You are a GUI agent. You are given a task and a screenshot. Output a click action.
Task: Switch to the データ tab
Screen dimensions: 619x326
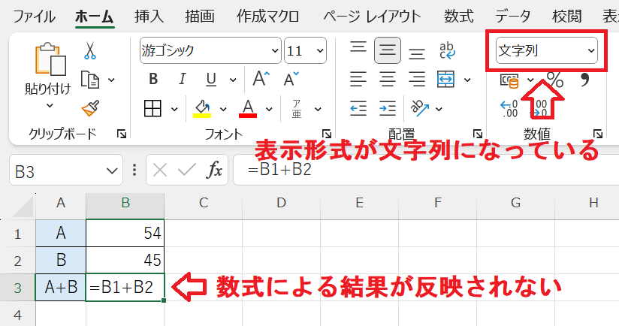point(513,17)
